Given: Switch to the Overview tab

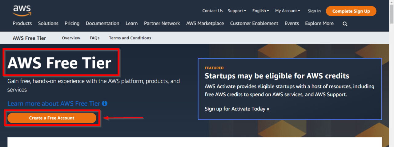Looking at the screenshot, I should (x=71, y=38).
